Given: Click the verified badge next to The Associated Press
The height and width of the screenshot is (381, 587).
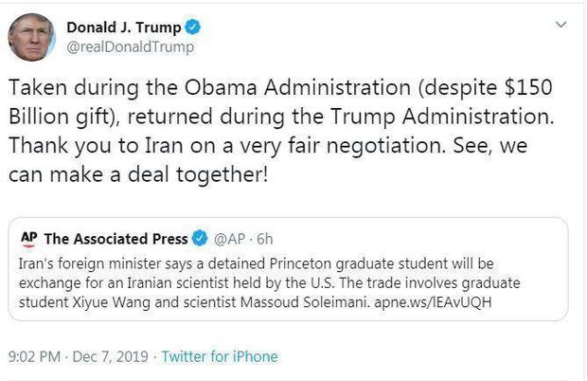Looking at the screenshot, I should pyautogui.click(x=201, y=239).
